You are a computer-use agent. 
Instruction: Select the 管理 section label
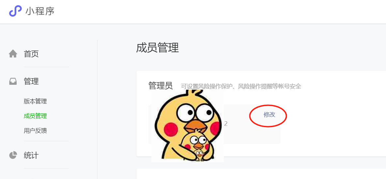[31, 81]
